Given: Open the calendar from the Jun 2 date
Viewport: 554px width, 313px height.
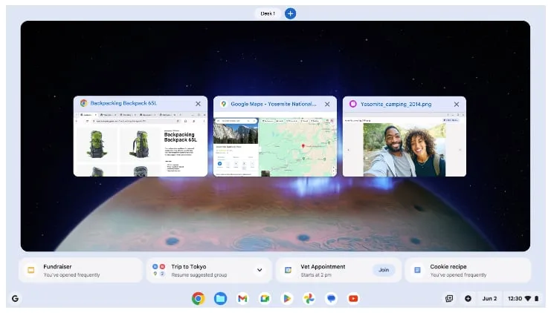Looking at the screenshot, I should click(489, 299).
